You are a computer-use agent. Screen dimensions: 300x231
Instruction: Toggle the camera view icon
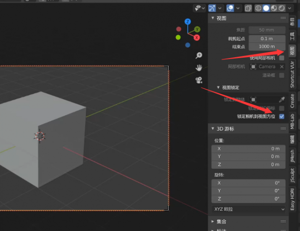coord(199,80)
